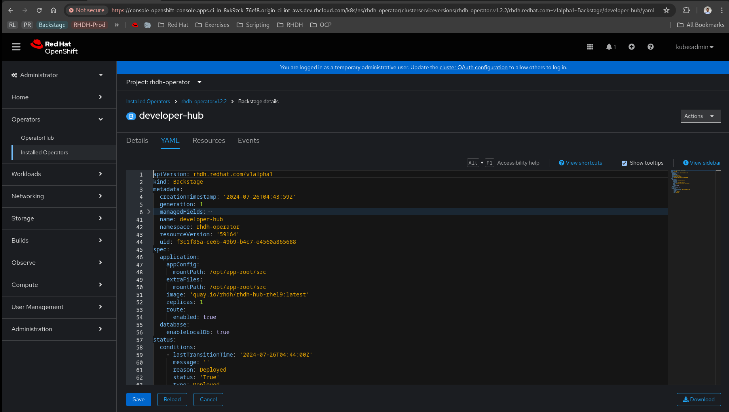This screenshot has width=729, height=412.
Task: Click the browser reload icon
Action: tap(39, 10)
